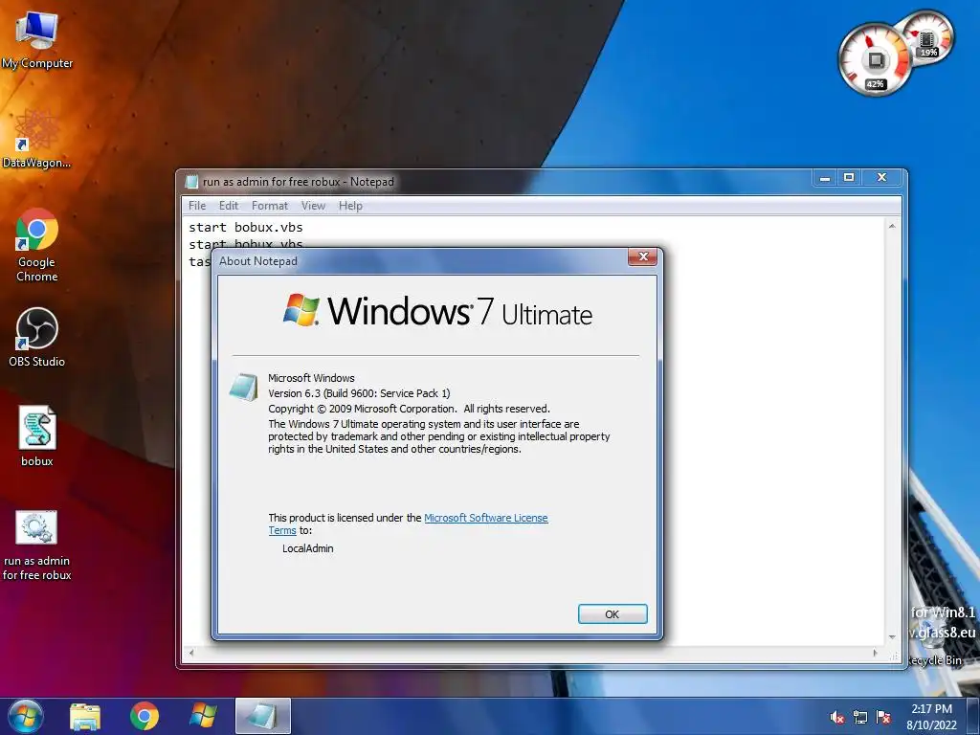
Task: Maximize the Notepad window
Action: pyautogui.click(x=849, y=178)
